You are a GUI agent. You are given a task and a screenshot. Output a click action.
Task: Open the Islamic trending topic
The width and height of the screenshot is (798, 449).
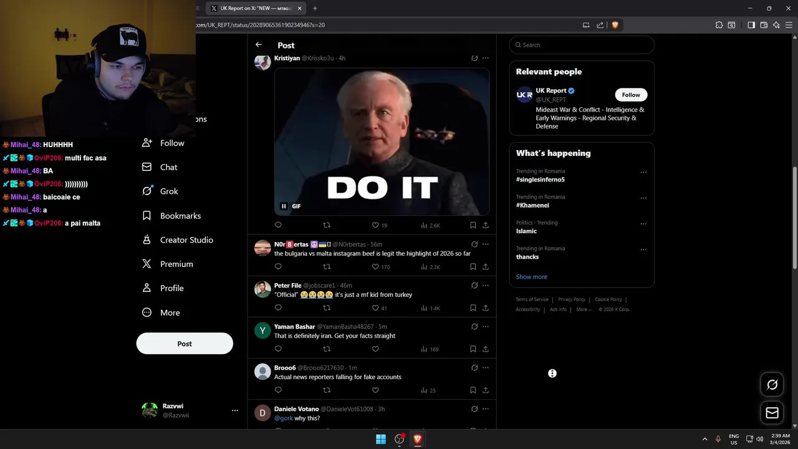(526, 231)
